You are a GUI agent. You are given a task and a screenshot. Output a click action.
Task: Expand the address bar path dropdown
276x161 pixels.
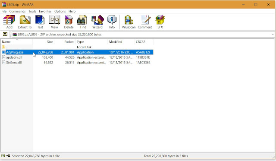point(273,35)
